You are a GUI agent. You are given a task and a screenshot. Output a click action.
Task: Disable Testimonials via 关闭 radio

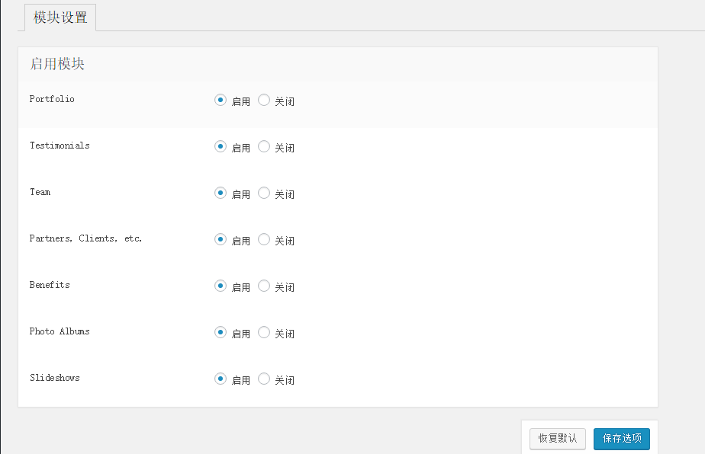pos(264,146)
